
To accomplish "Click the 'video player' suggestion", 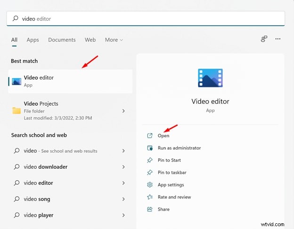I will [x=70, y=215].
